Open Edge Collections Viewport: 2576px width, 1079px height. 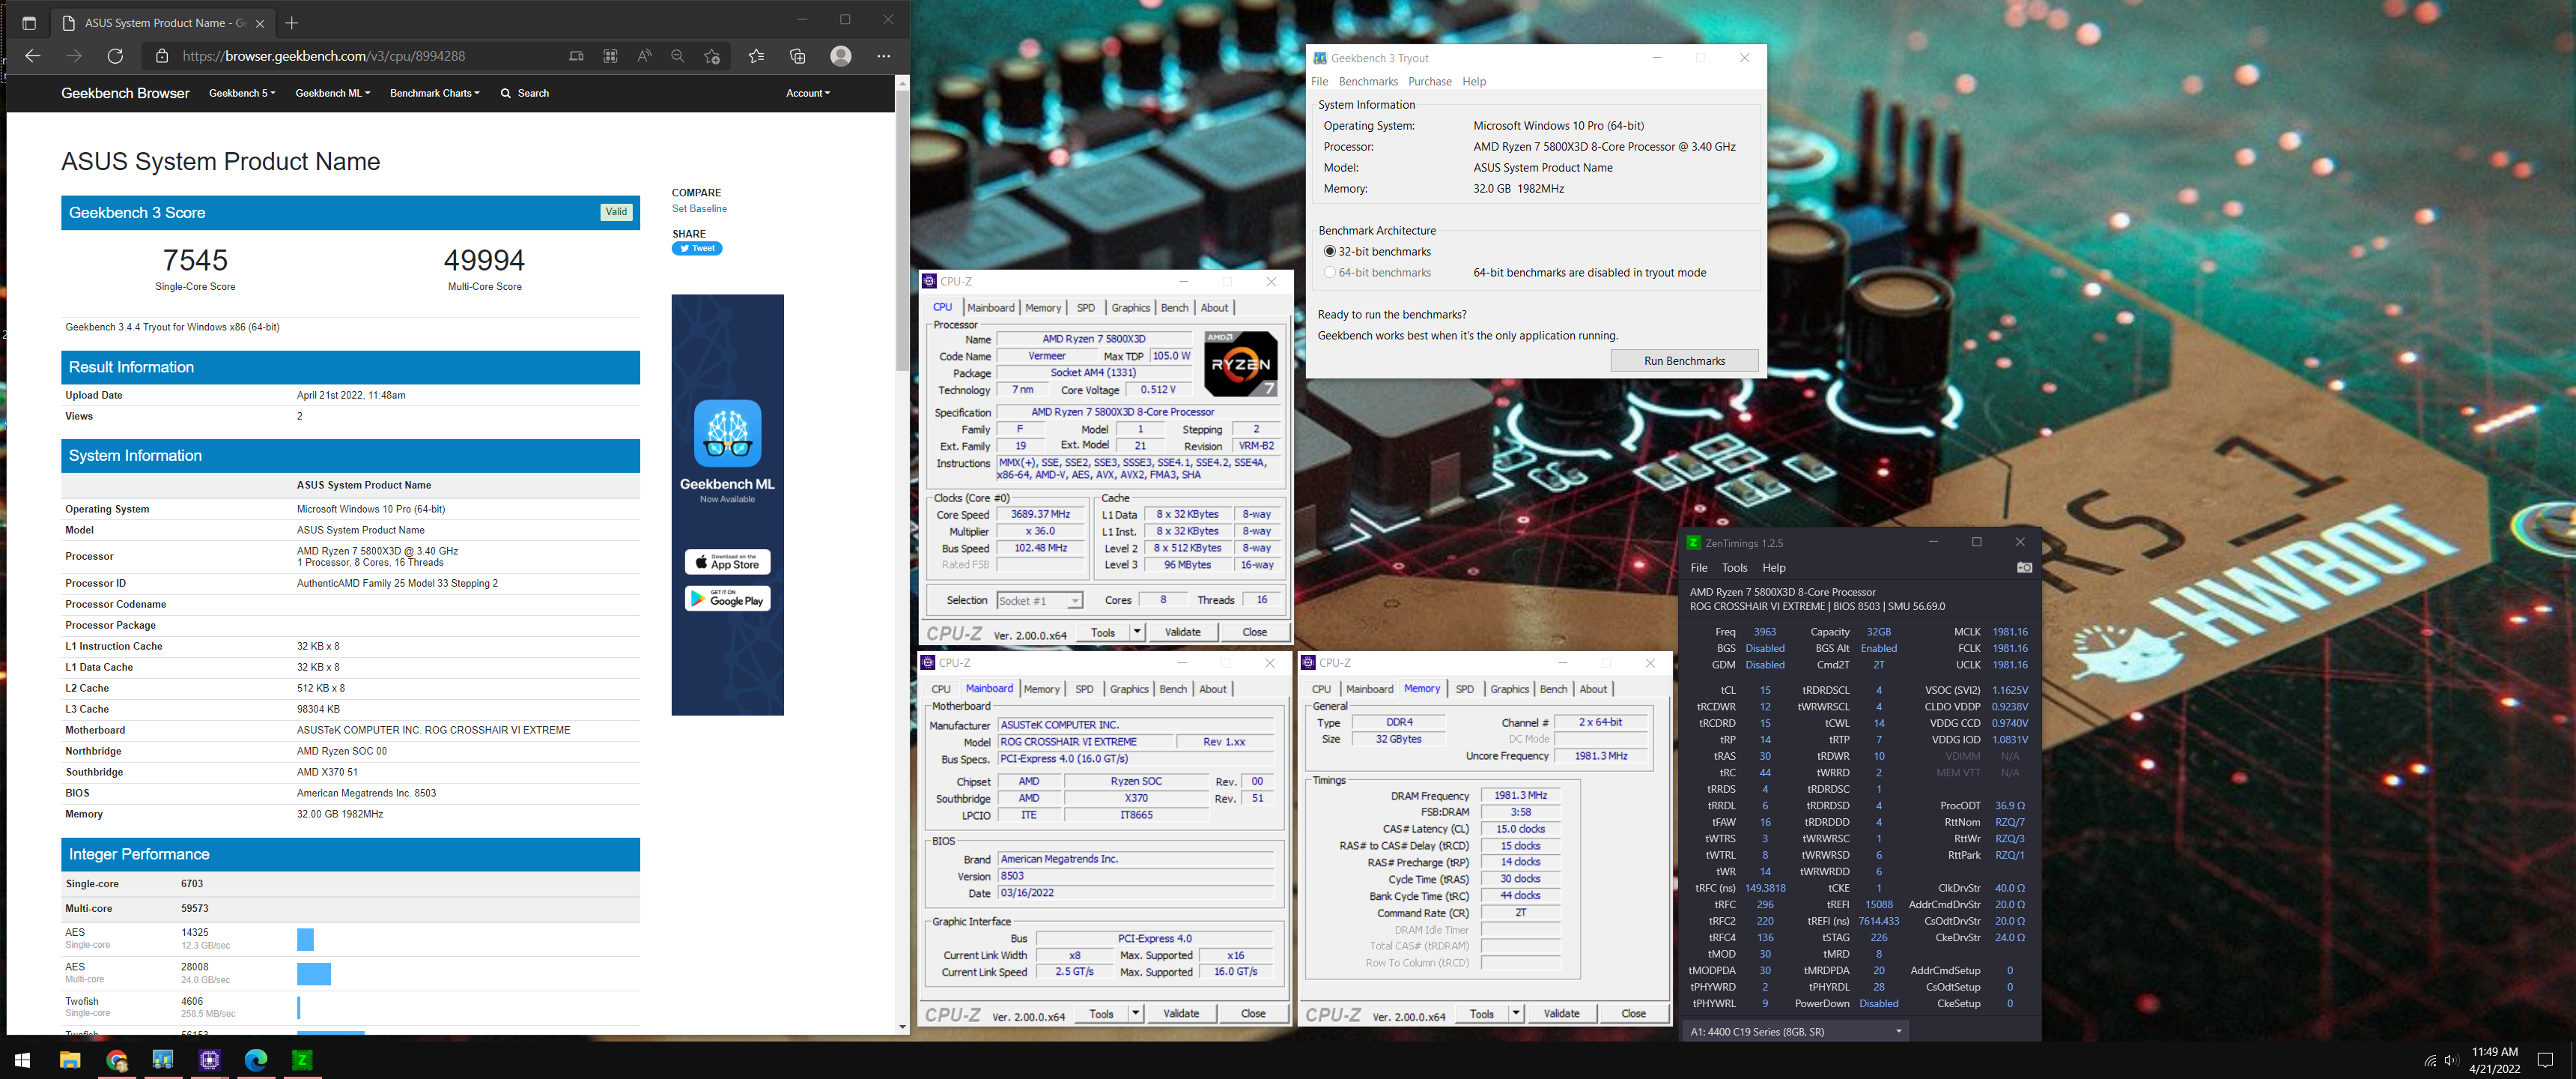click(x=797, y=56)
